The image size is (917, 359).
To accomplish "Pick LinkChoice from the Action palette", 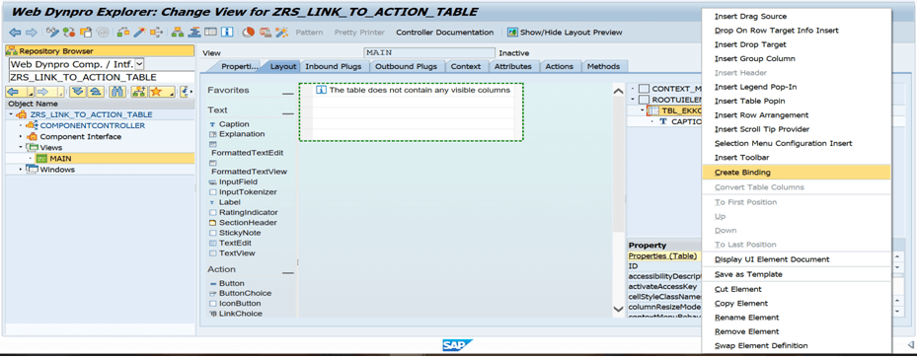I will click(x=241, y=314).
